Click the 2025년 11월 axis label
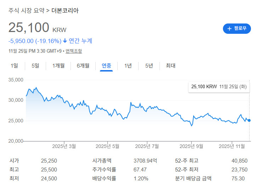Viewport: 263px width, 185px height. pyautogui.click(x=232, y=146)
